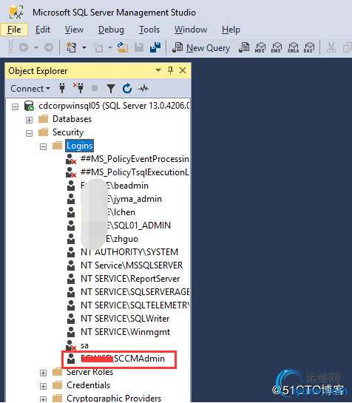Expand the Server Roles folder
The width and height of the screenshot is (352, 403).
(x=43, y=373)
